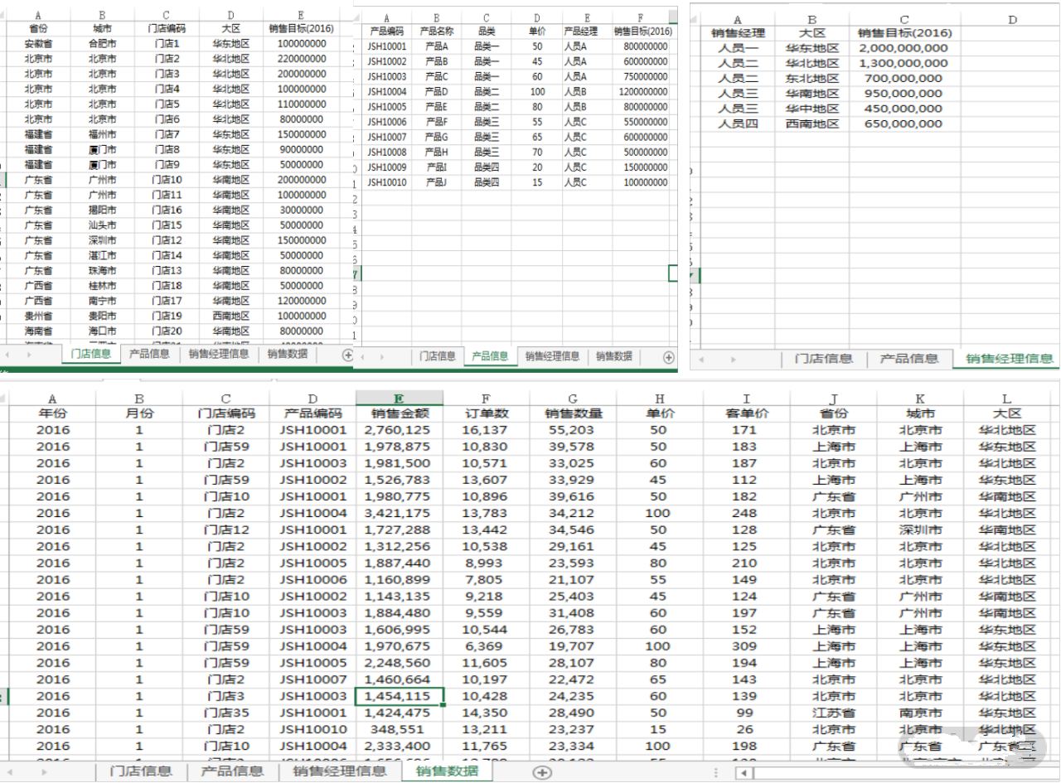The width and height of the screenshot is (1061, 783).
Task: Select cell with value 348,551
Action: click(400, 730)
